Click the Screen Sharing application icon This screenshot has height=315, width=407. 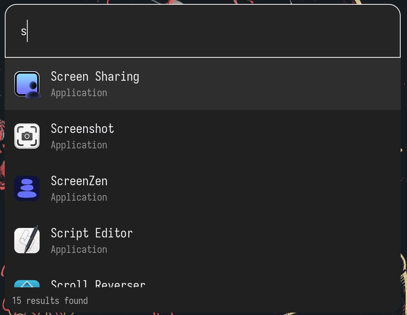[x=27, y=84]
